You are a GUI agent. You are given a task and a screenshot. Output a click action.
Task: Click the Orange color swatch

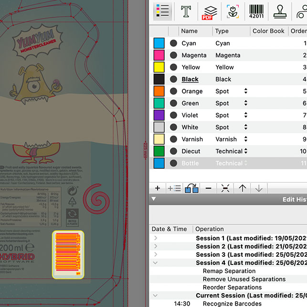159,91
